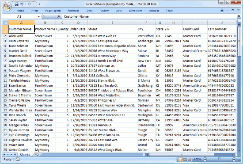Click the Insert Worksheet icon

pos(37,155)
